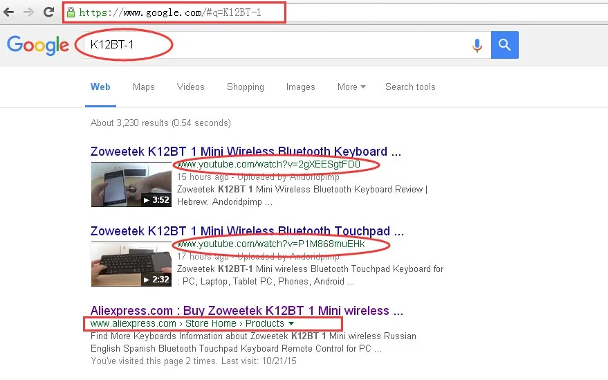Expand the More dropdown menu
The image size is (608, 380).
[x=351, y=87]
